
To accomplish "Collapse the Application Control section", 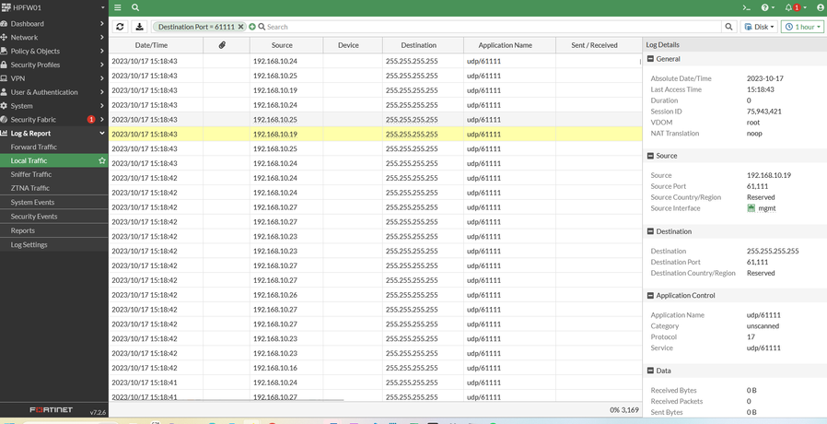I will click(650, 296).
